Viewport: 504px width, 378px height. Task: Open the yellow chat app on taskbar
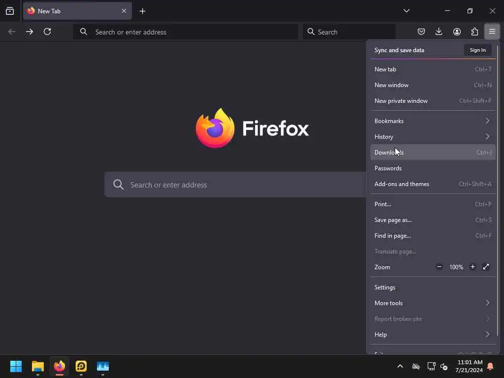point(81,366)
